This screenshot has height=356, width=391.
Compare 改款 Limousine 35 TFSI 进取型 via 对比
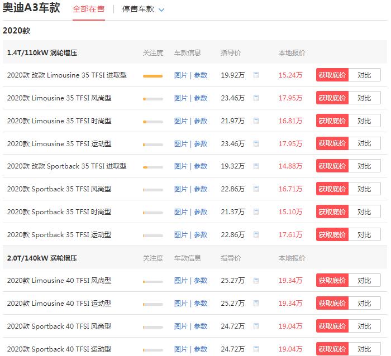364,75
